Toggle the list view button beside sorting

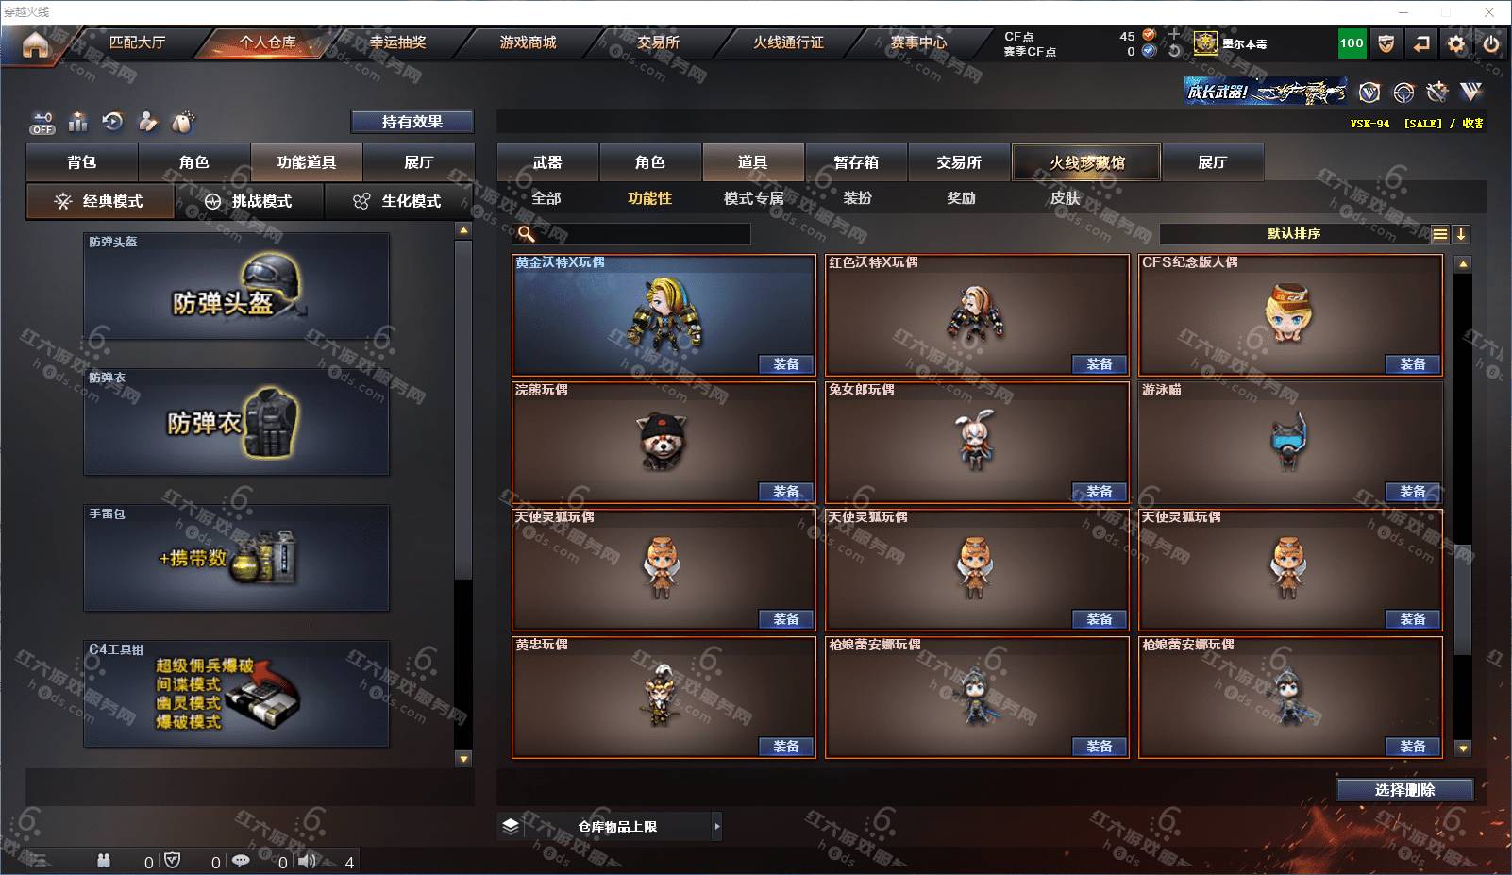1439,234
